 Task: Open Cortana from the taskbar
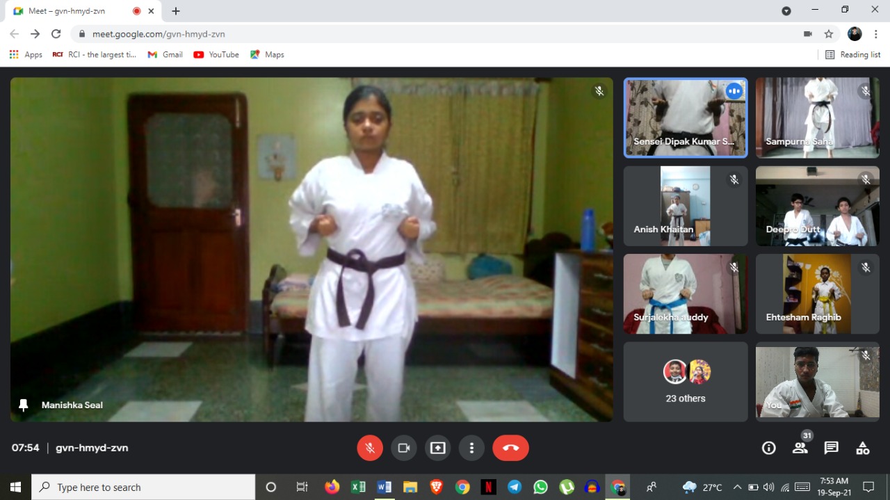271,487
